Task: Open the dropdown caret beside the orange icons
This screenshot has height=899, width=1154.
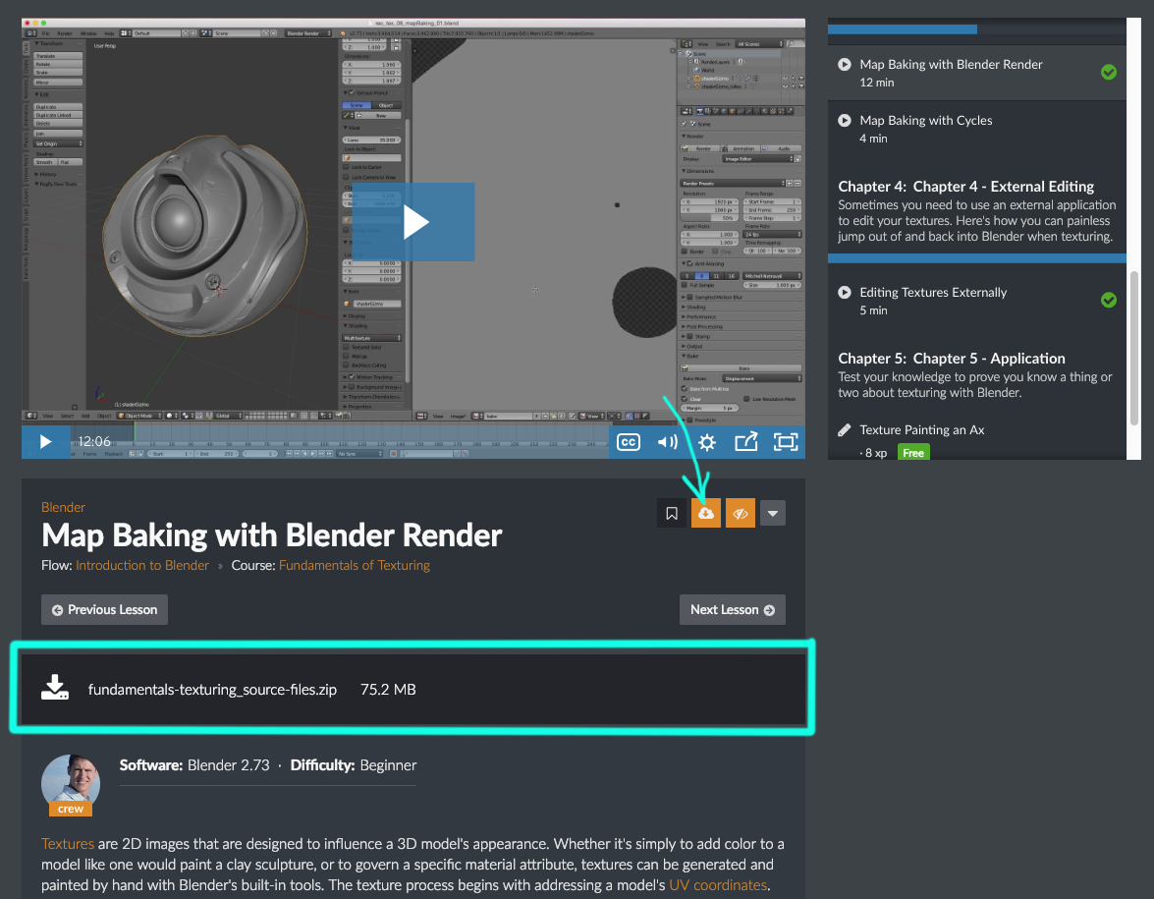Action: click(x=773, y=513)
